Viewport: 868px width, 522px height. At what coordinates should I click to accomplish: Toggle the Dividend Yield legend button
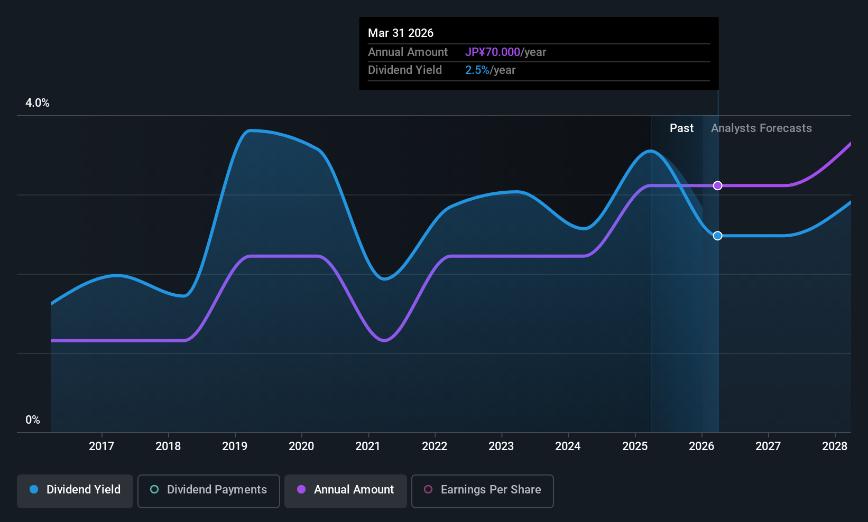(x=75, y=491)
